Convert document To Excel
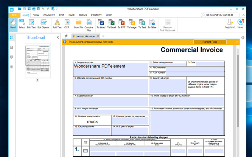Image resolution: width=252 pixels, height=157 pixels. coord(111,24)
